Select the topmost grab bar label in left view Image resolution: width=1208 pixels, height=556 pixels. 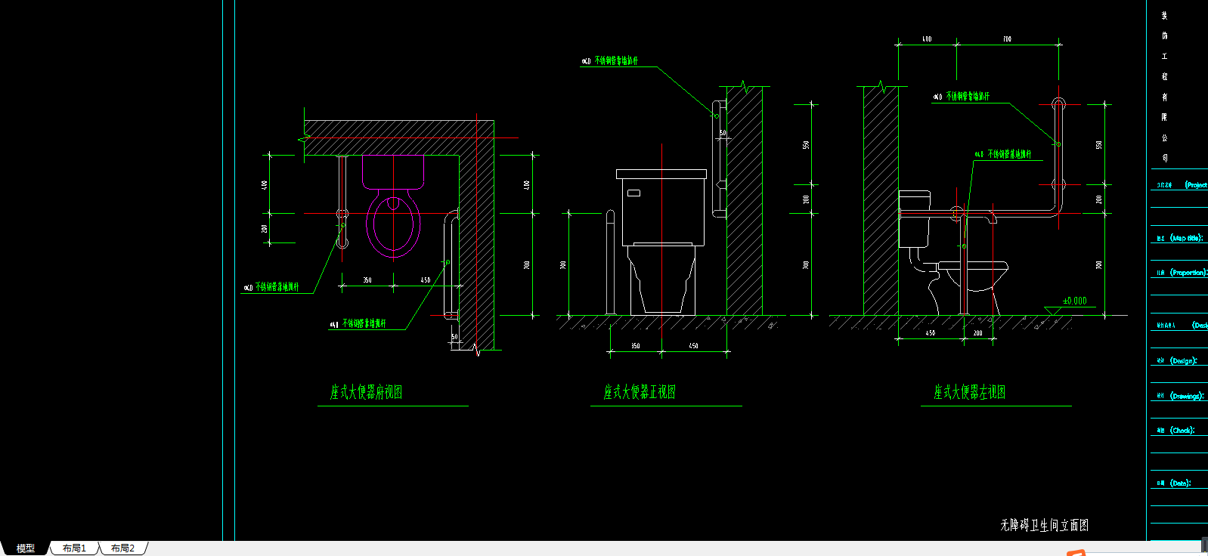point(961,97)
